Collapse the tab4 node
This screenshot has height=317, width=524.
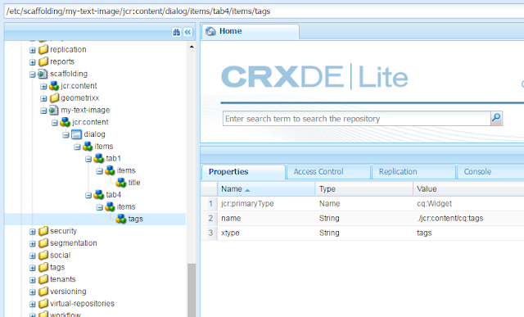tap(88, 195)
